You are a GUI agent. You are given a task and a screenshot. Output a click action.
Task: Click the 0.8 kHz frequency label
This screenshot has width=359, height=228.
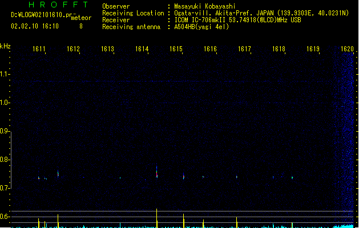[4, 160]
